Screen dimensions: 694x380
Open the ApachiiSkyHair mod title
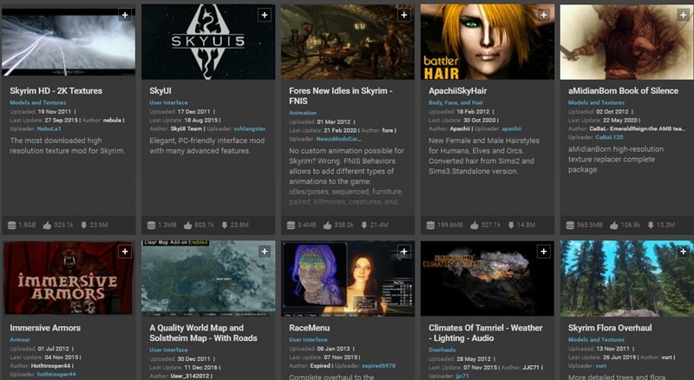tap(458, 91)
